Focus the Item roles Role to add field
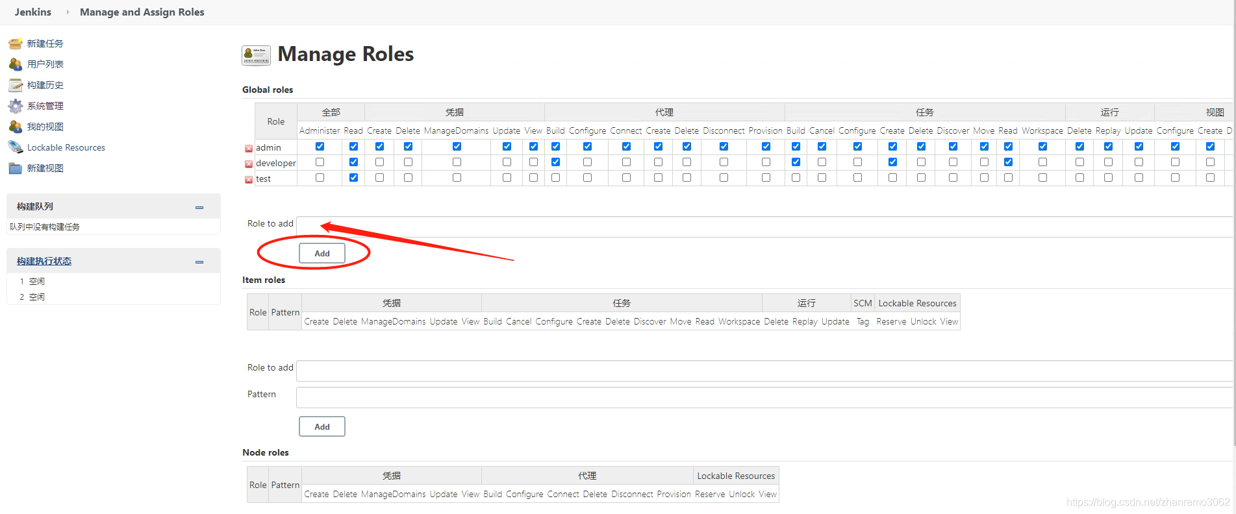 tap(764, 371)
